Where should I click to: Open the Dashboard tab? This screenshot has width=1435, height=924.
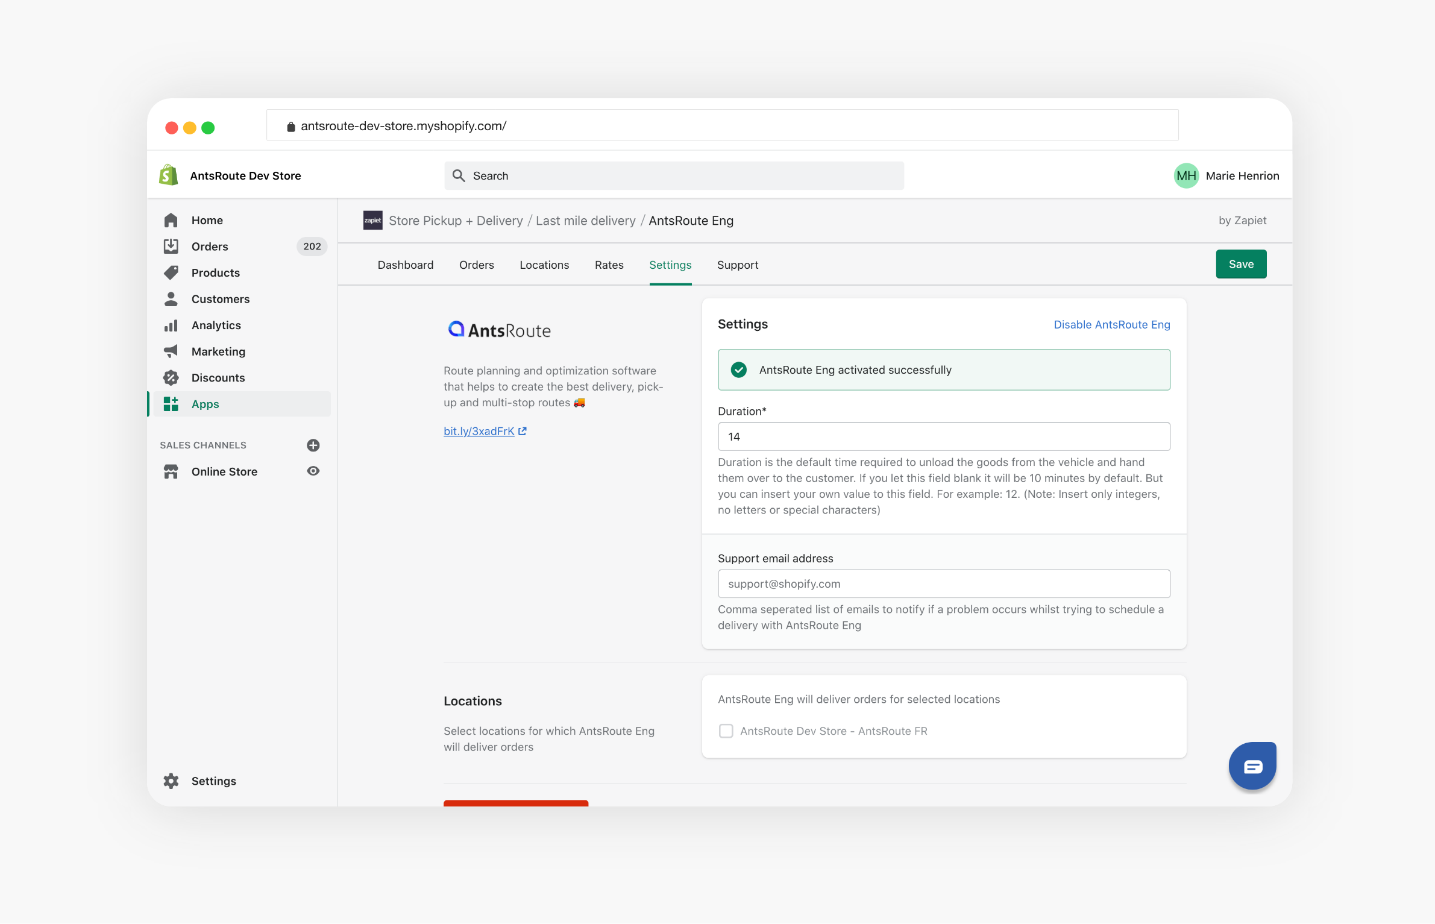405,265
